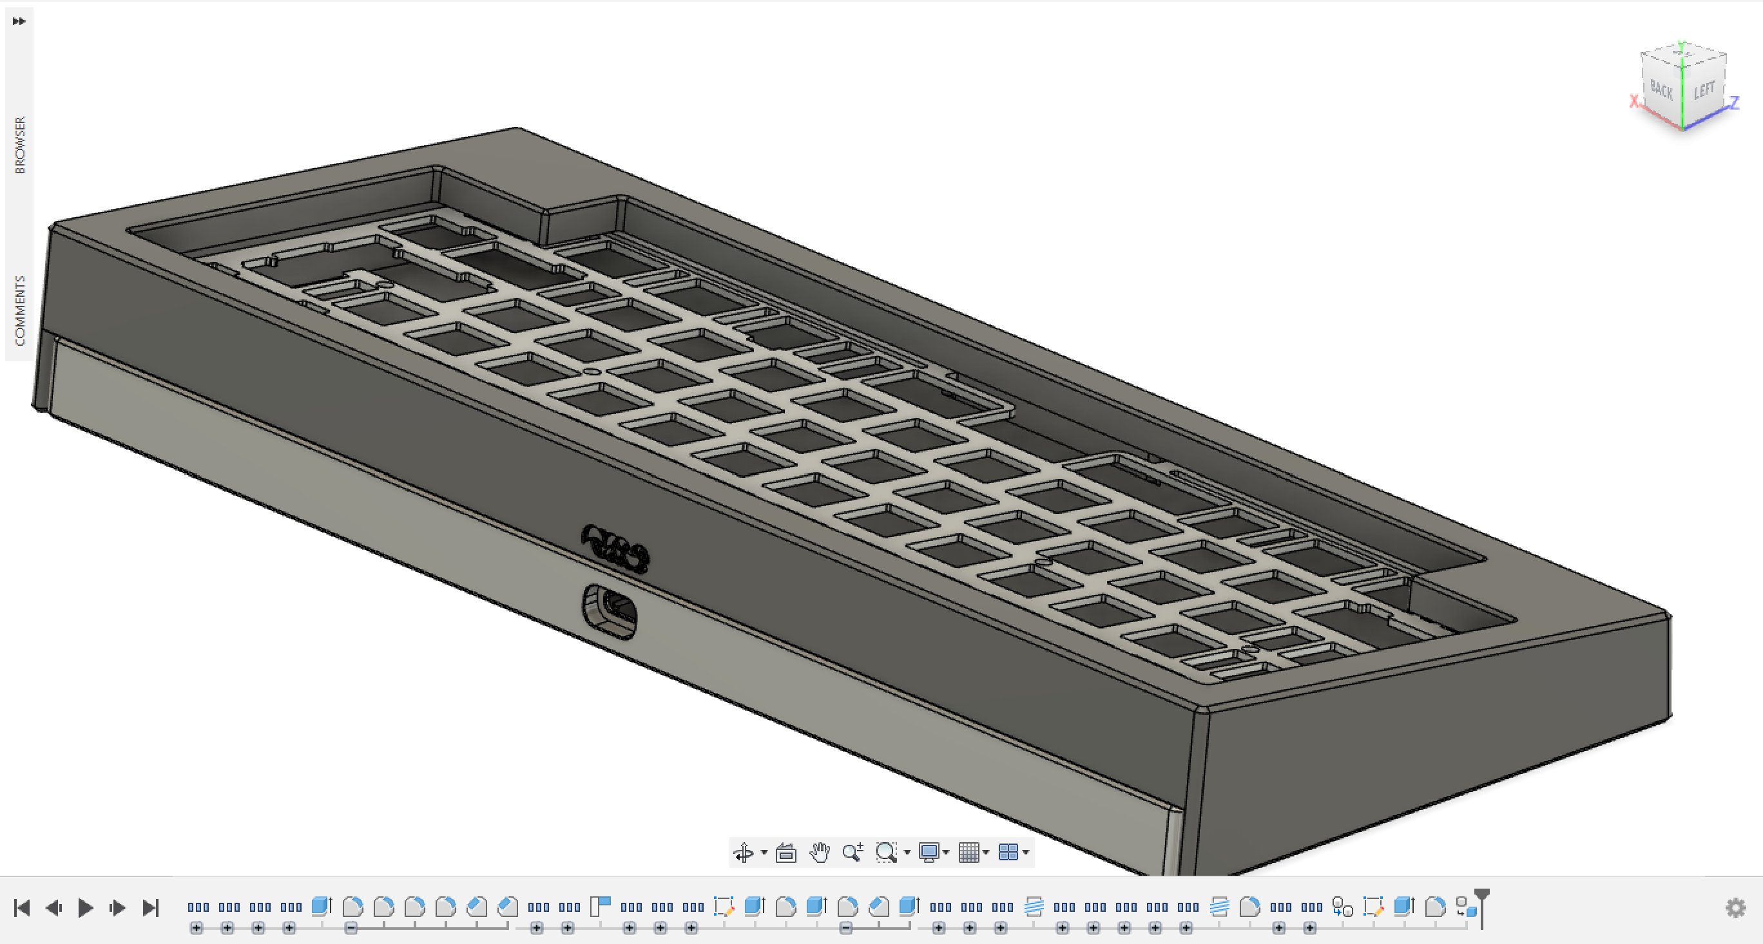1763x944 pixels.
Task: Expand the first timeline group
Action: 197,929
